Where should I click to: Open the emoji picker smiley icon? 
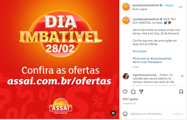pos(125,114)
